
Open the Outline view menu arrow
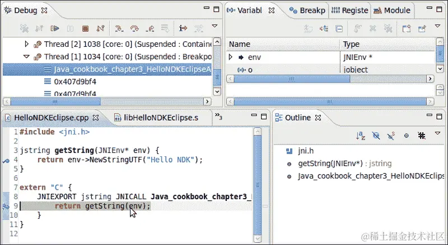437,133
